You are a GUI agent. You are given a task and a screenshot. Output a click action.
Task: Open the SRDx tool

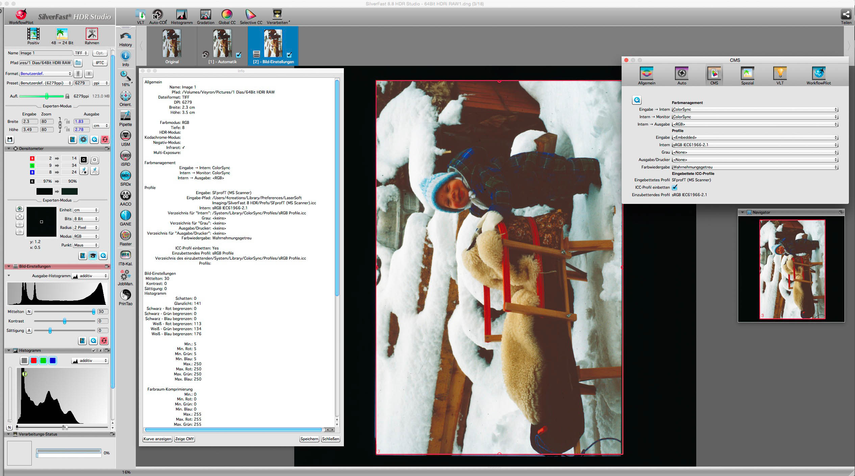126,175
